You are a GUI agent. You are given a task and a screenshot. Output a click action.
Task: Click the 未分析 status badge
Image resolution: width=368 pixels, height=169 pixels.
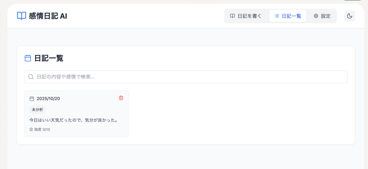tap(37, 109)
